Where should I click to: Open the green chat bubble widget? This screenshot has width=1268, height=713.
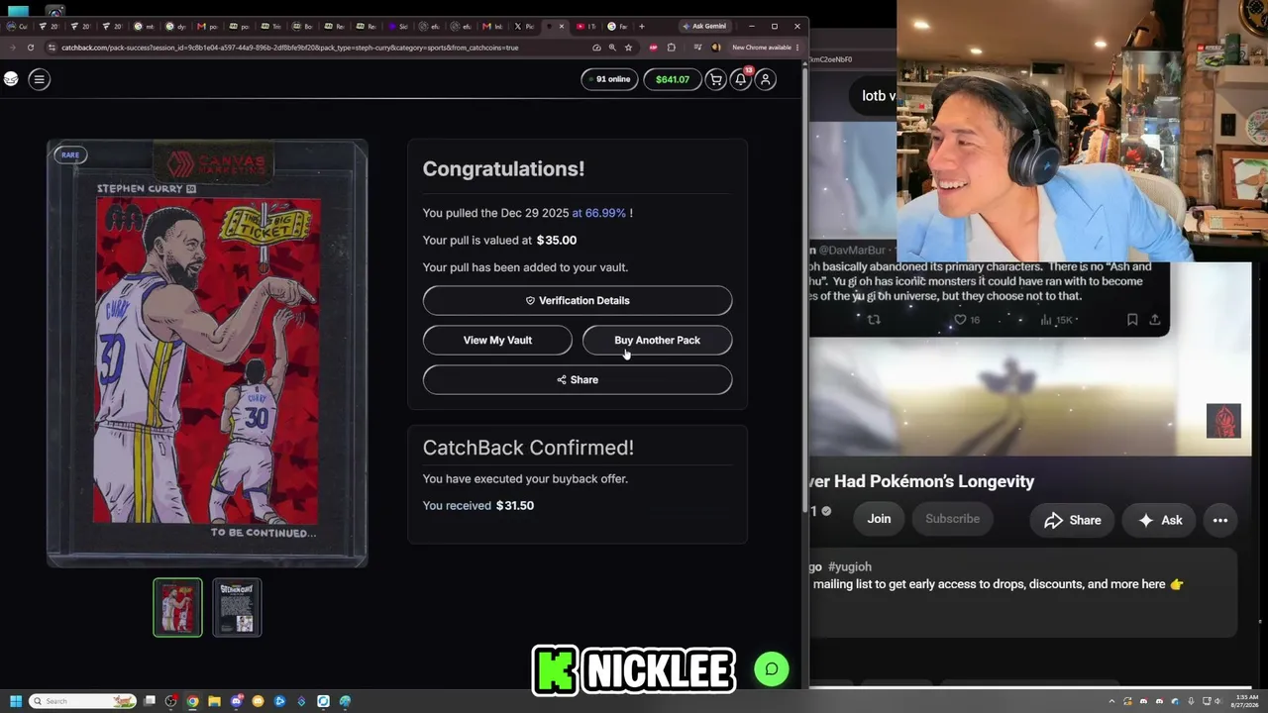771,668
